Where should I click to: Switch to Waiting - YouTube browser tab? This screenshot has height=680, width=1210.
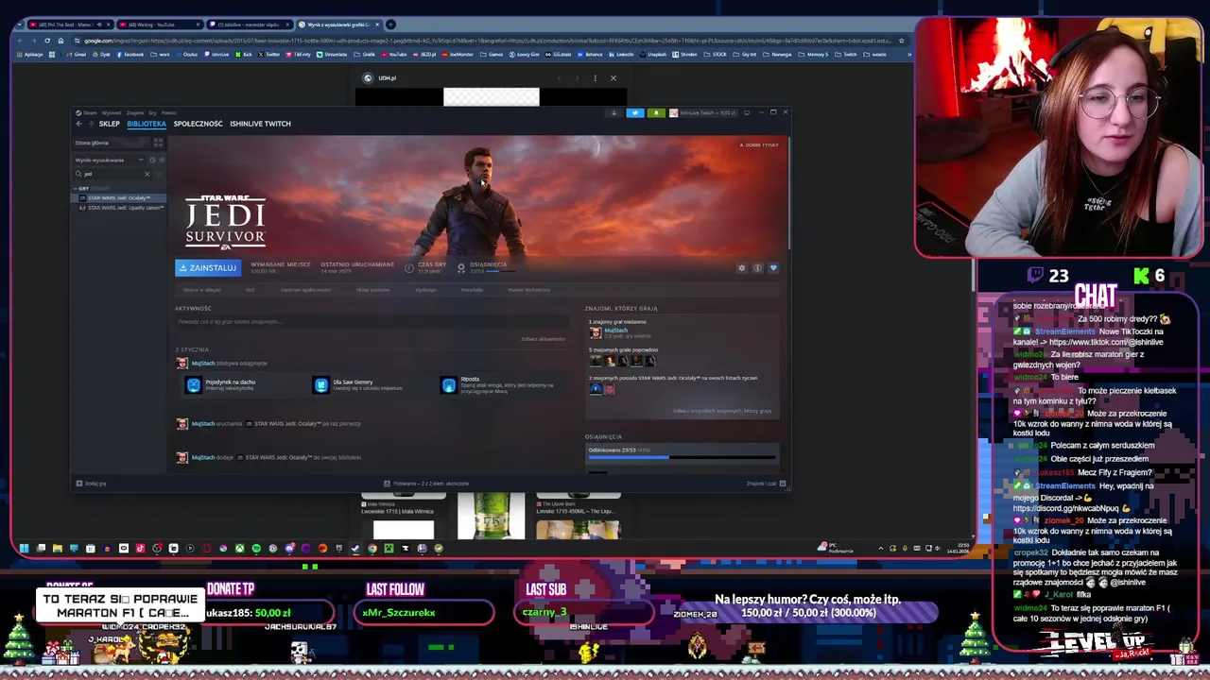(x=161, y=25)
